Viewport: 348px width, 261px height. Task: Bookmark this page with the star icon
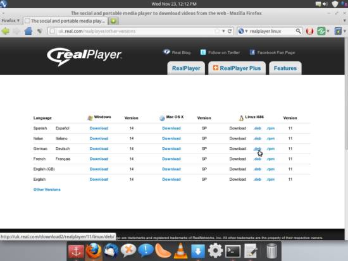pyautogui.click(x=217, y=31)
